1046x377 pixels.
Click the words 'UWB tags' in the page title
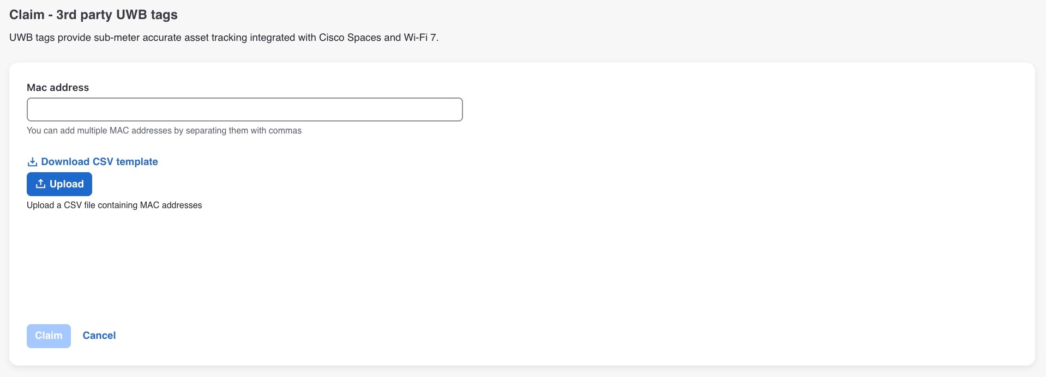[x=147, y=15]
